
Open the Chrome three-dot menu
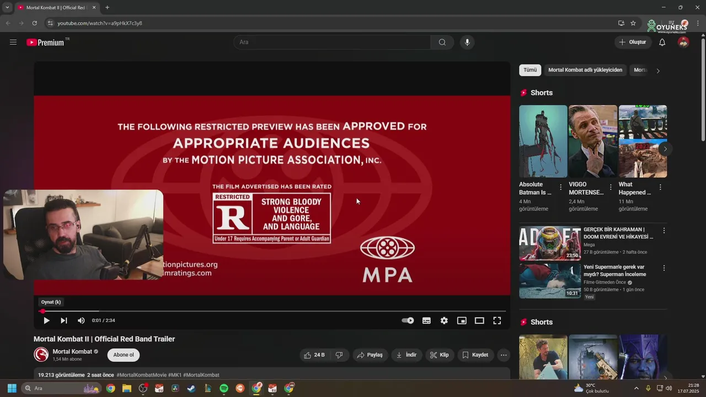698,23
